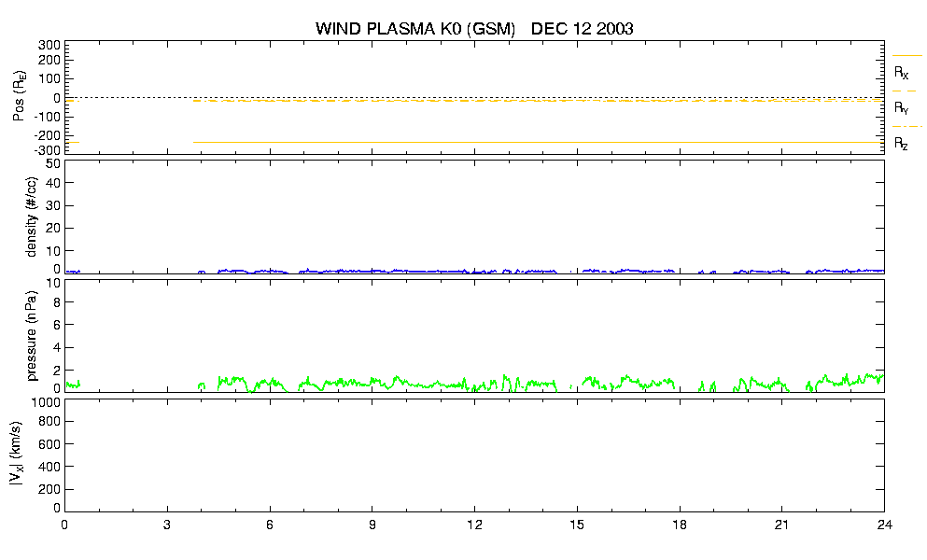Click the Rz legend label
The width and height of the screenshot is (927, 560).
[x=901, y=143]
